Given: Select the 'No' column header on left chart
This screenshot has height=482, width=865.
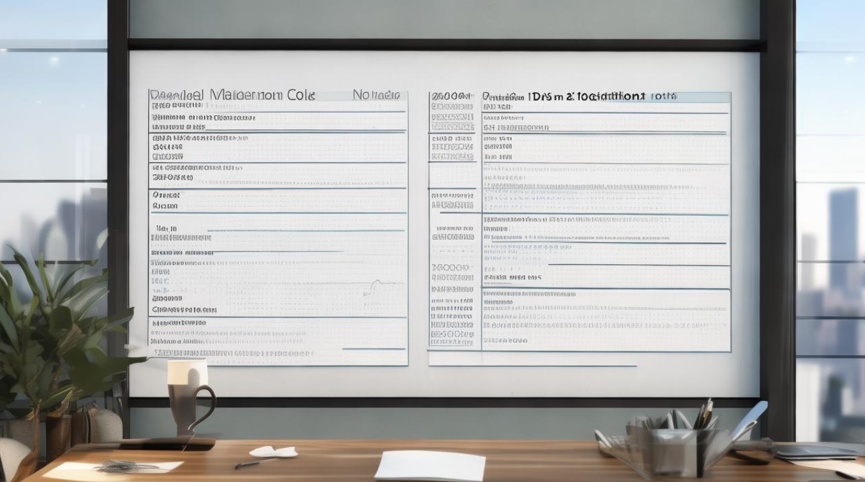Looking at the screenshot, I should tap(376, 95).
